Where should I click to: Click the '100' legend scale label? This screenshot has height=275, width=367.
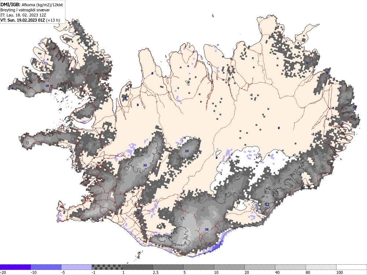coord(339,272)
